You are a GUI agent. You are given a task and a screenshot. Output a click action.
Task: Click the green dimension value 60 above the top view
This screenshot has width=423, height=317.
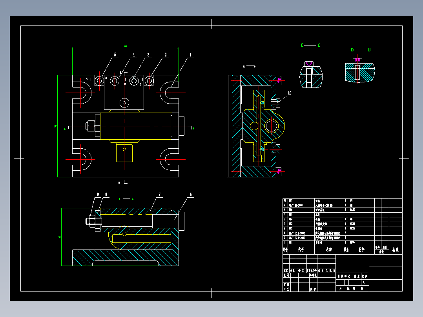126,46
